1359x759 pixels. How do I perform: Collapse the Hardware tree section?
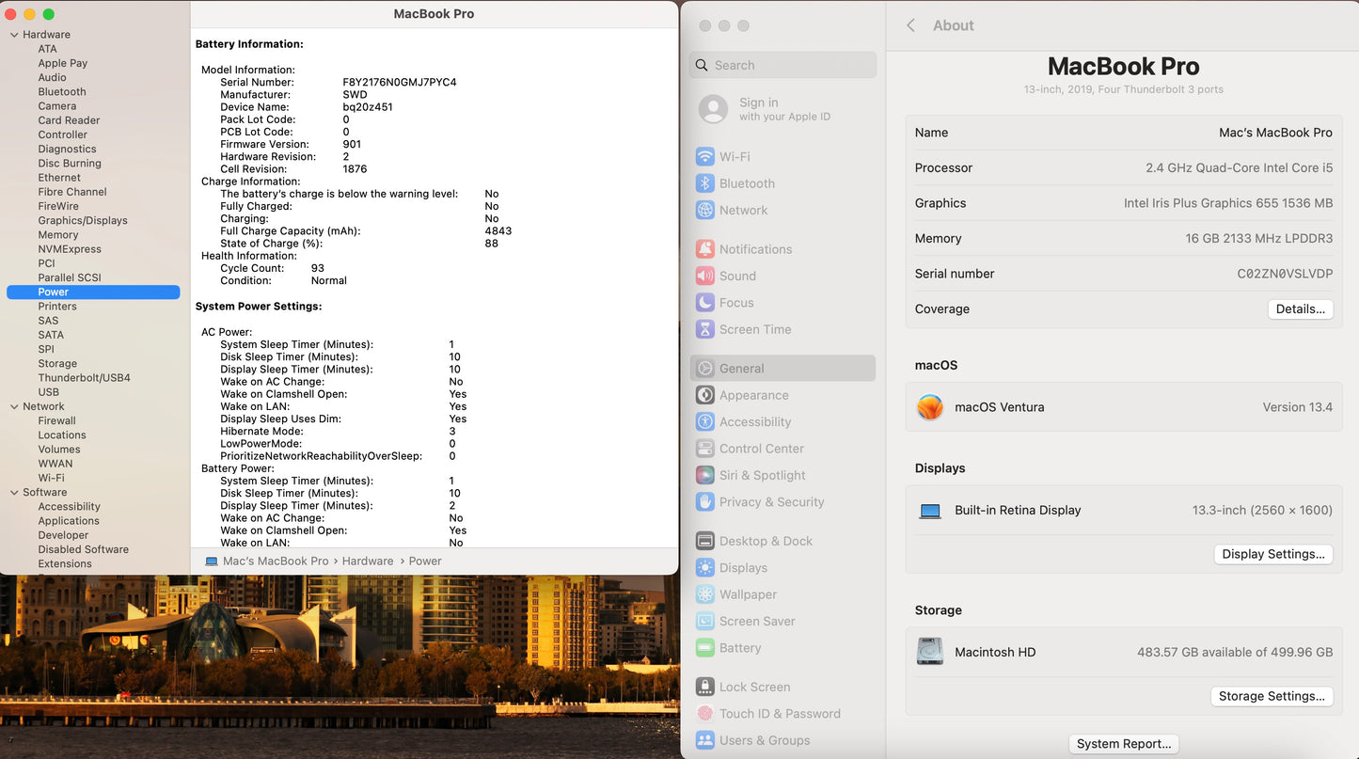[14, 35]
